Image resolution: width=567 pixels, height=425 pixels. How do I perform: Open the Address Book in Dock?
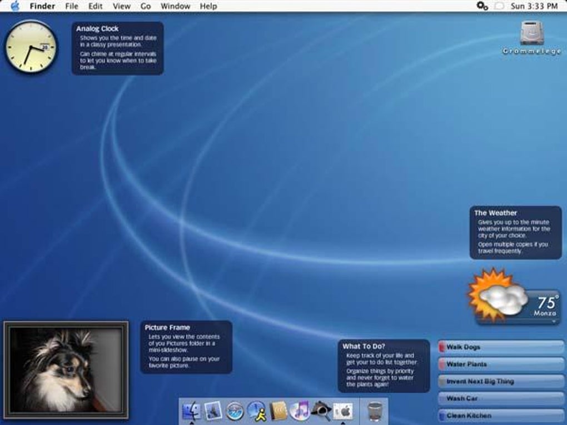pos(278,411)
